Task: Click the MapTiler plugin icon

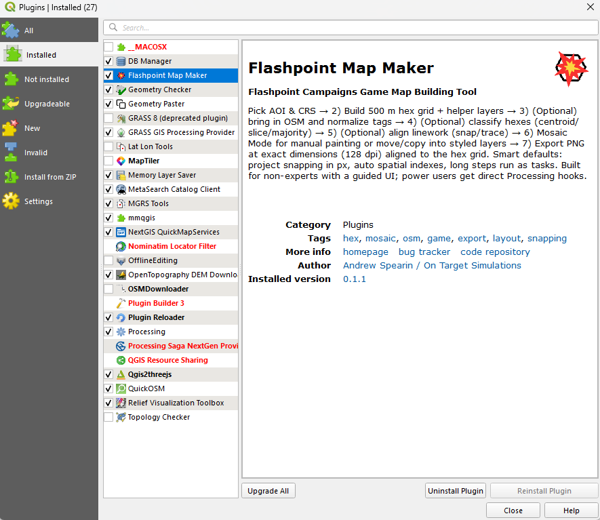Action: pos(121,161)
